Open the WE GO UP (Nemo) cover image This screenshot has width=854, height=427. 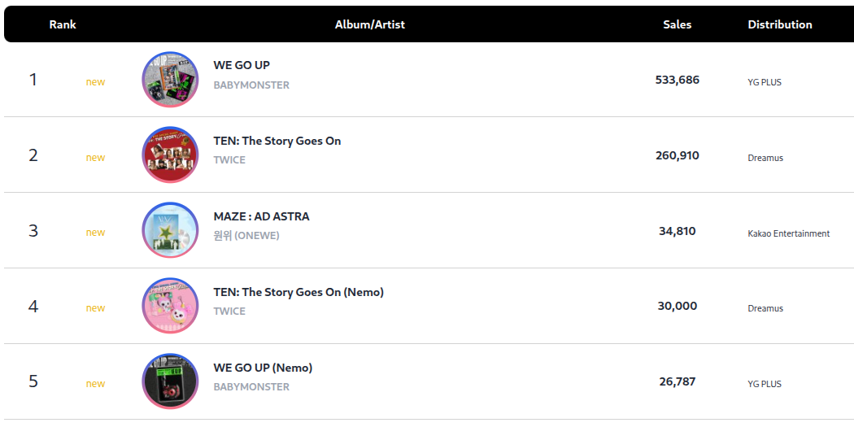pos(170,382)
